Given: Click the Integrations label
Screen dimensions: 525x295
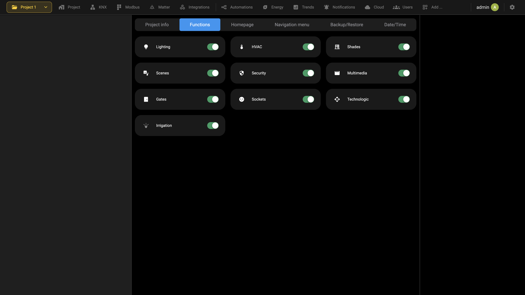Looking at the screenshot, I should click(199, 7).
